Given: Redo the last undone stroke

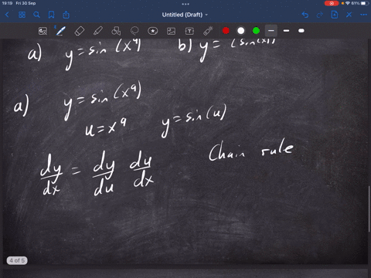Looking at the screenshot, I should 320,15.
